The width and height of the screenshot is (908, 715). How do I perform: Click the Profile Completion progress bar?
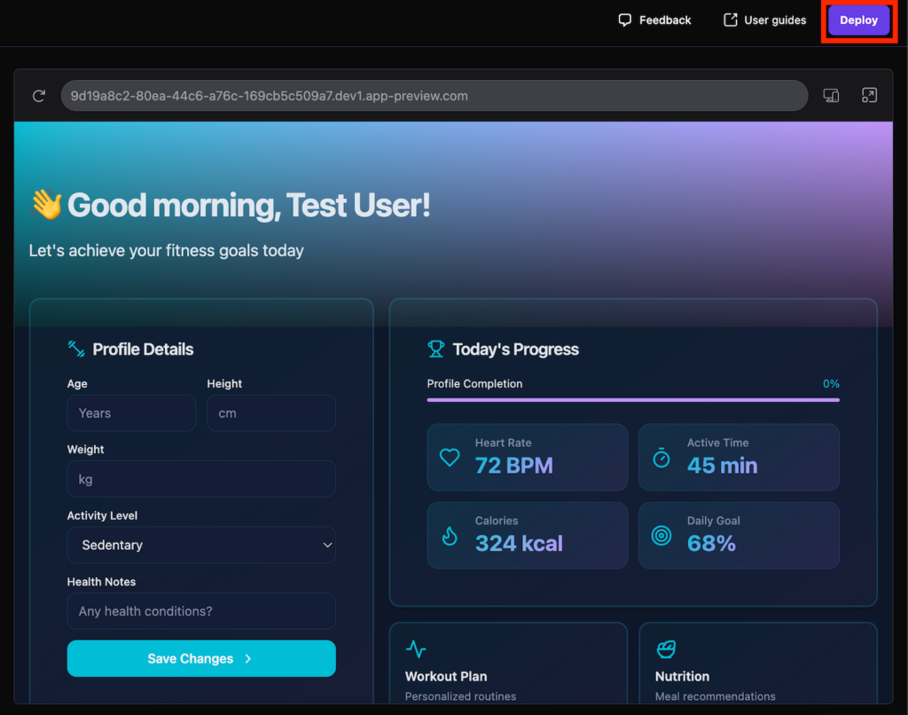[x=633, y=400]
